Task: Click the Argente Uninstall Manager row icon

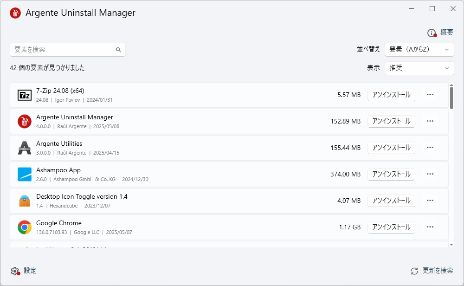Action: click(x=25, y=121)
